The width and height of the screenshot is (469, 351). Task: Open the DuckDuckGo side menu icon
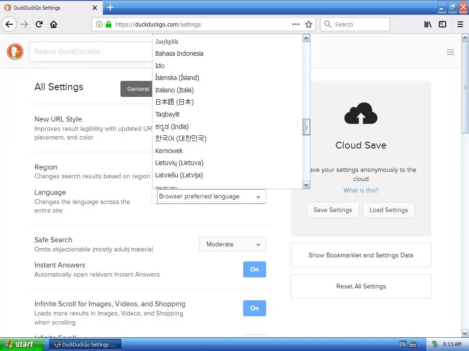[x=451, y=52]
